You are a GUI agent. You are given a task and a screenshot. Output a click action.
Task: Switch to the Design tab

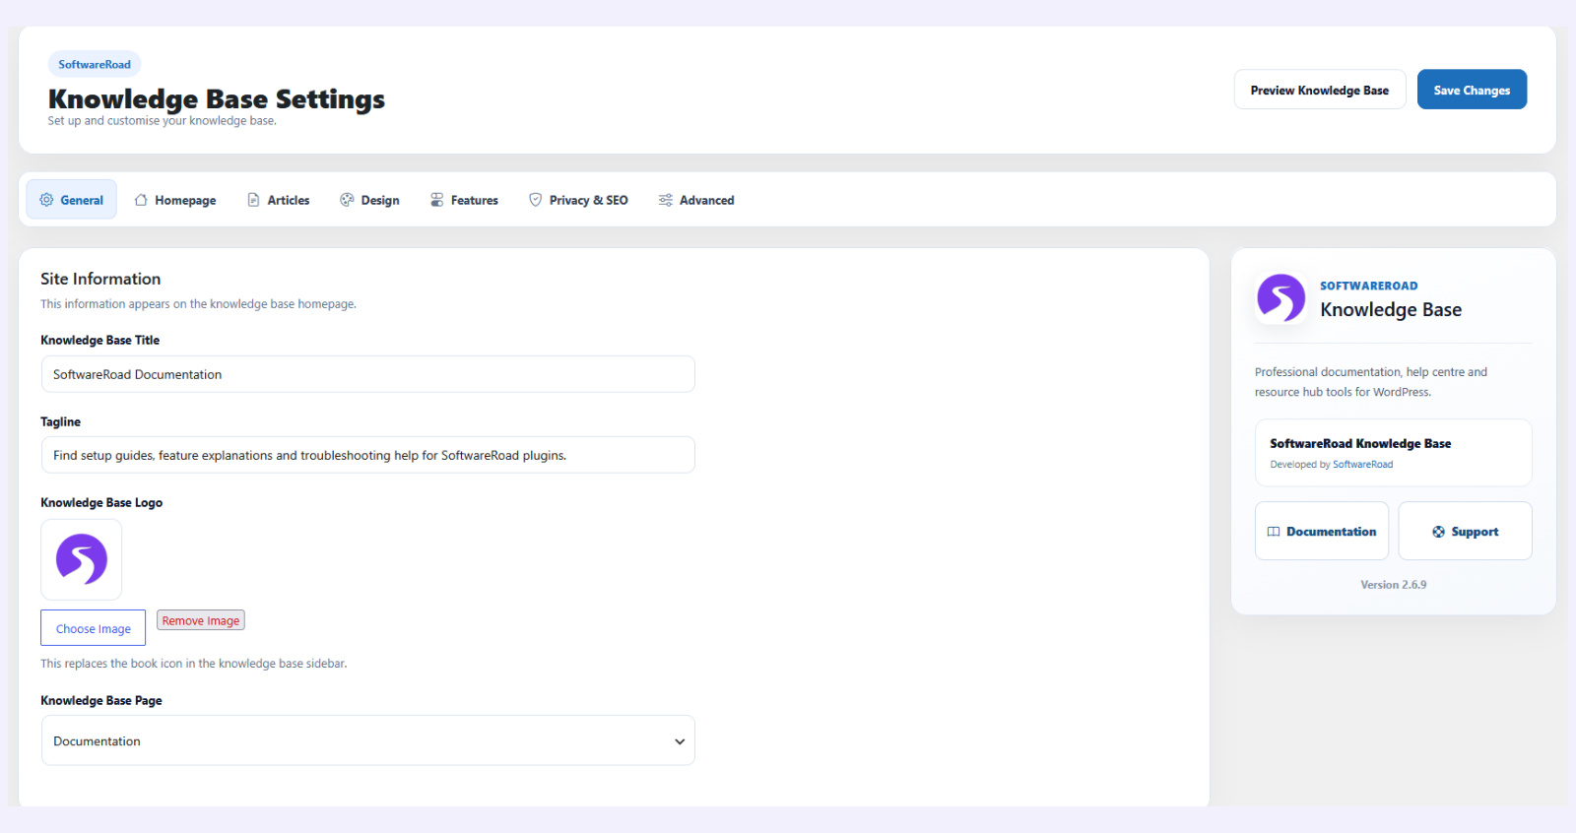pos(370,200)
